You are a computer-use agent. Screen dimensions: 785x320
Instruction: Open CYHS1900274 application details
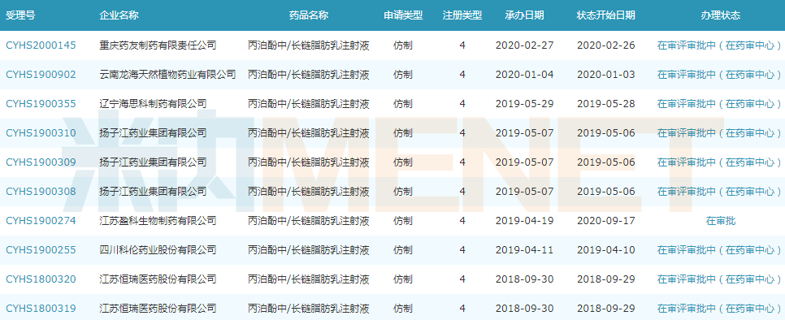point(41,220)
